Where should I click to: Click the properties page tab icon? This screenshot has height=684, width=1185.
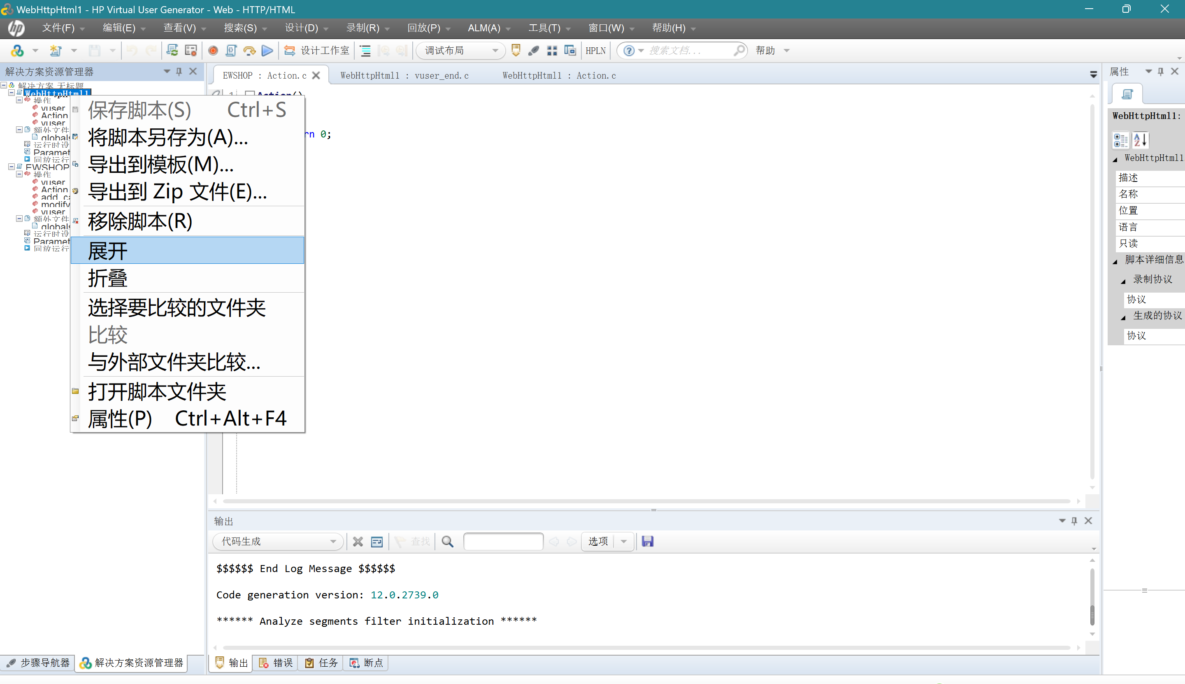(1127, 94)
